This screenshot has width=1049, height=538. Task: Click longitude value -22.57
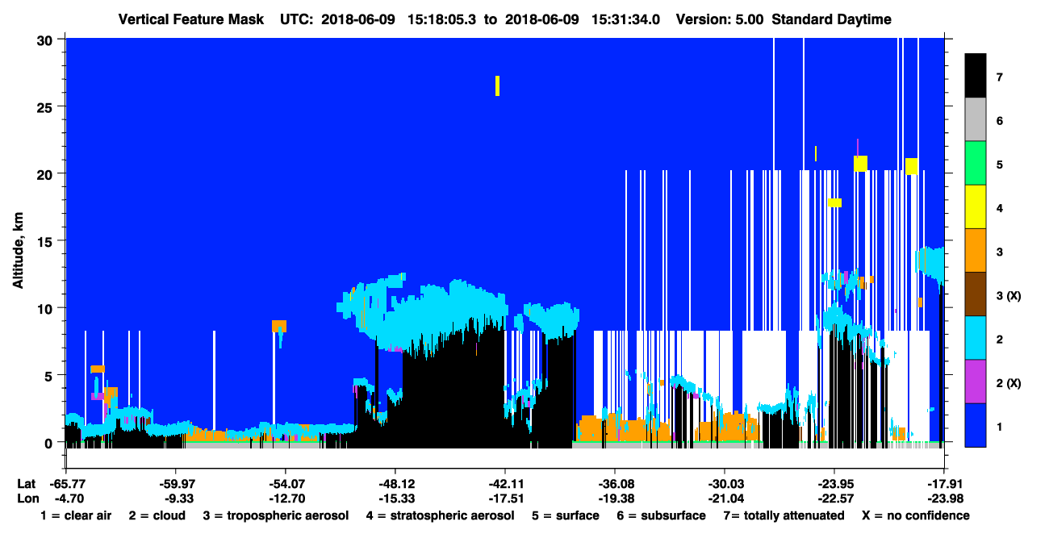pos(834,498)
